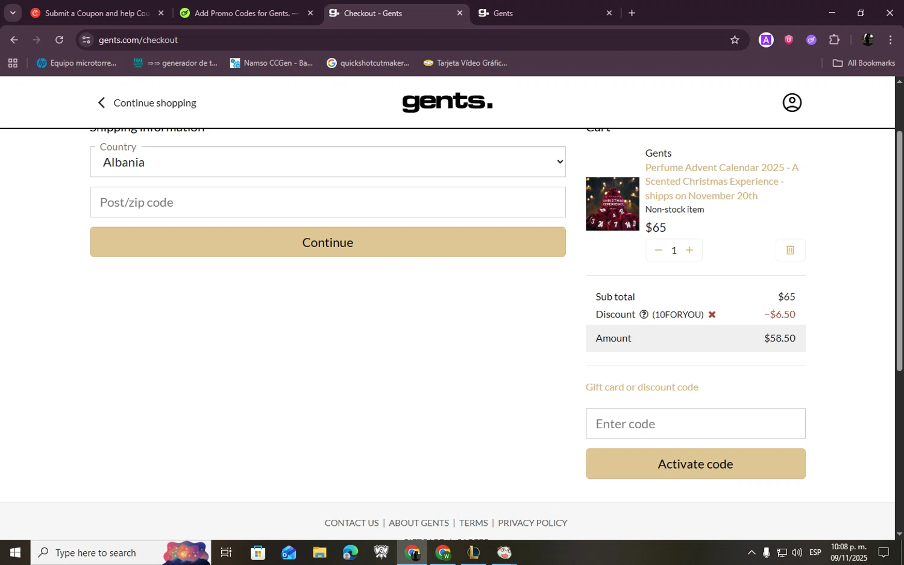
Task: Open the Windows Start menu
Action: (x=15, y=552)
